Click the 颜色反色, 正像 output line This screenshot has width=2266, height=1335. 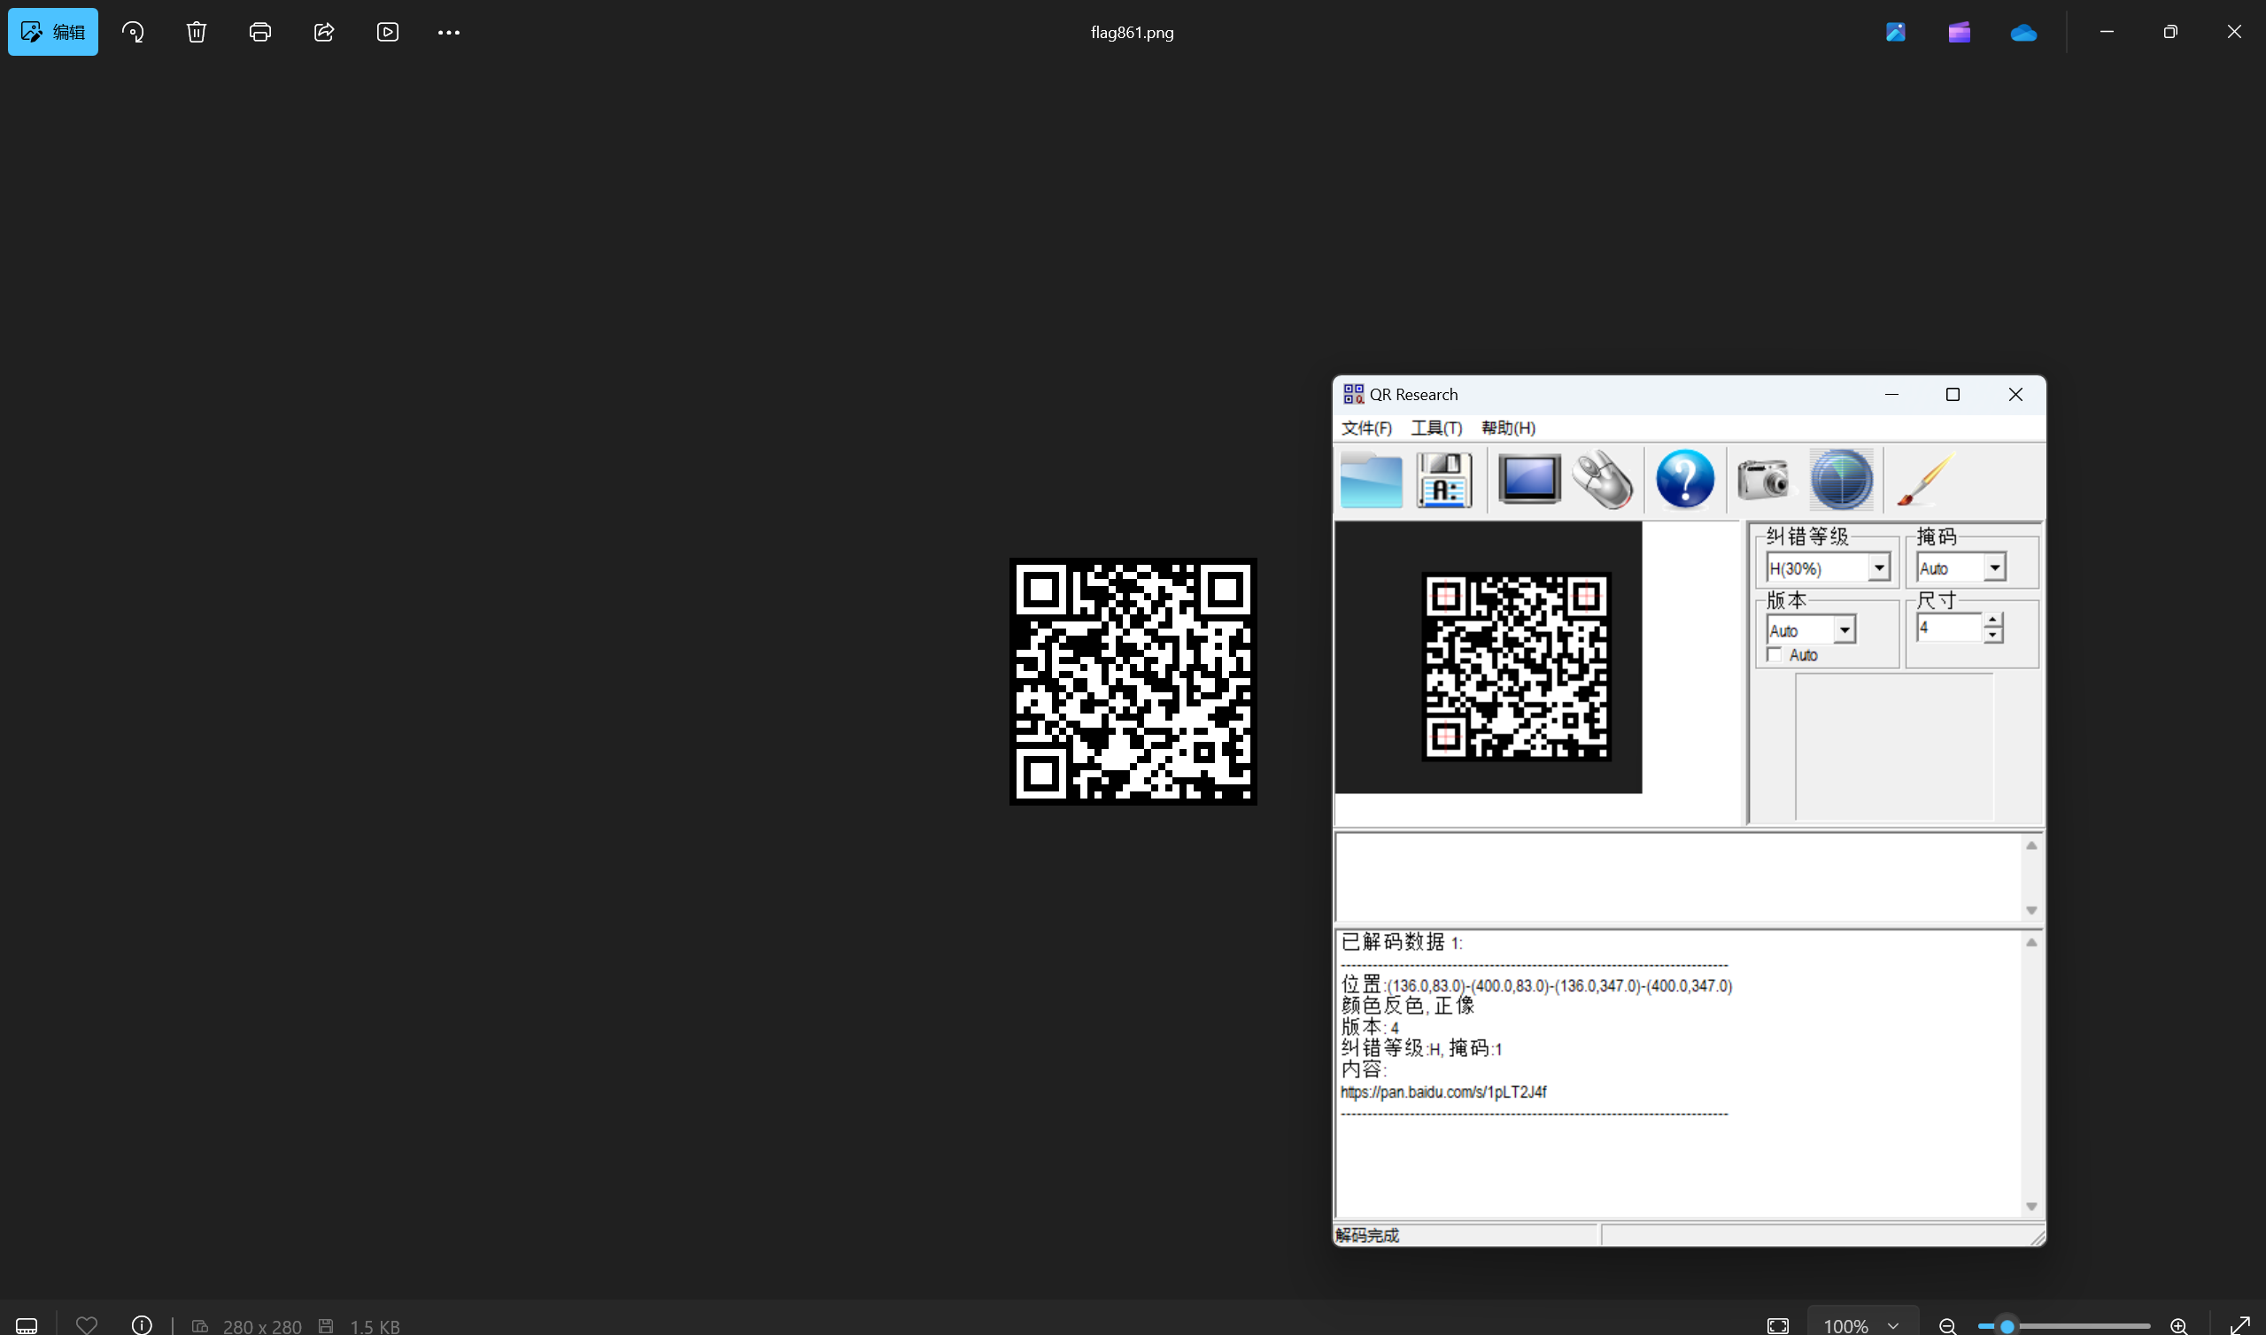point(1408,1006)
